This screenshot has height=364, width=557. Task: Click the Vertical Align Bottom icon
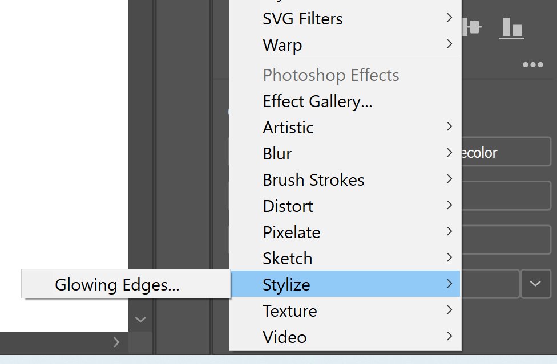pyautogui.click(x=511, y=26)
